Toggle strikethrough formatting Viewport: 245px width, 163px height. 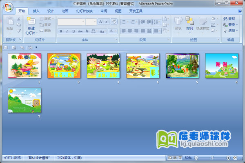[80, 31]
